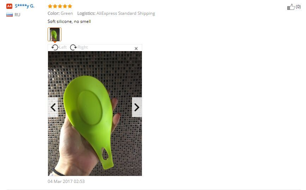Click the red A4 buyer level badge
Viewport: 306px width, 190px height.
coord(9,6)
